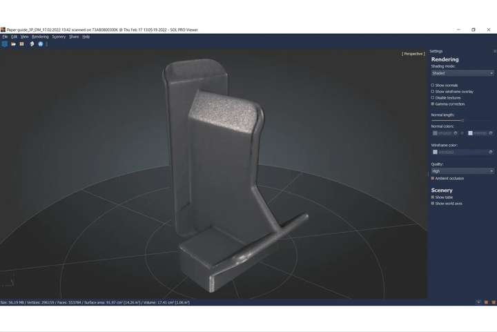Click the #FFFF00 hex text field
Screen dimensions: 497x332
click(x=480, y=133)
